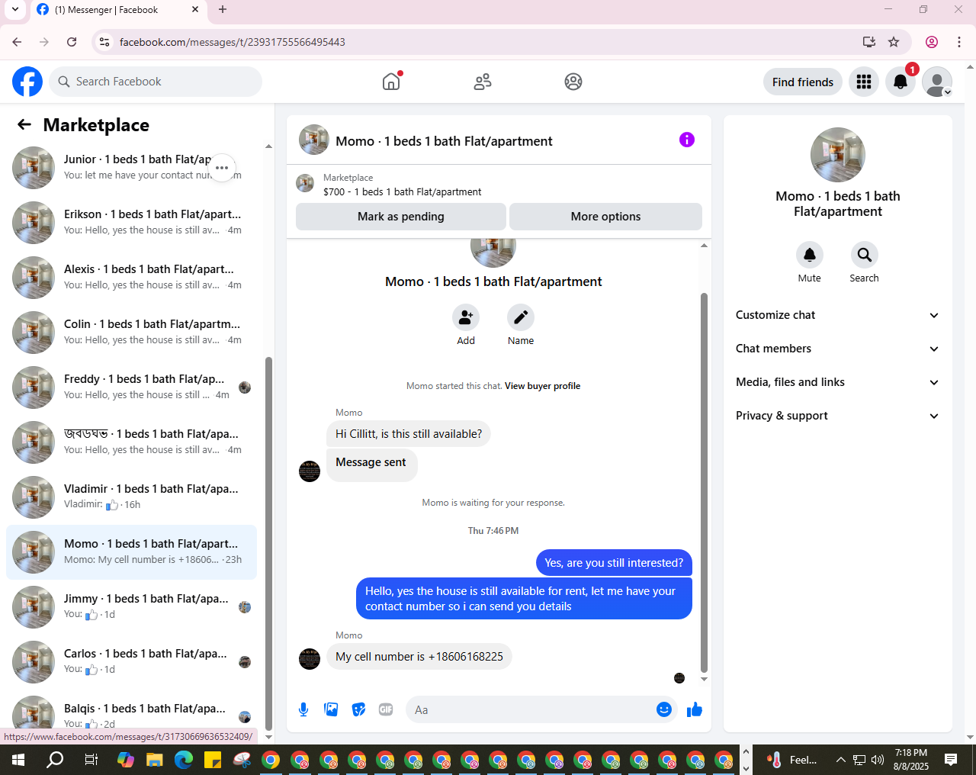Click the install app icon in address bar
Image resolution: width=976 pixels, height=775 pixels.
pyautogui.click(x=868, y=42)
